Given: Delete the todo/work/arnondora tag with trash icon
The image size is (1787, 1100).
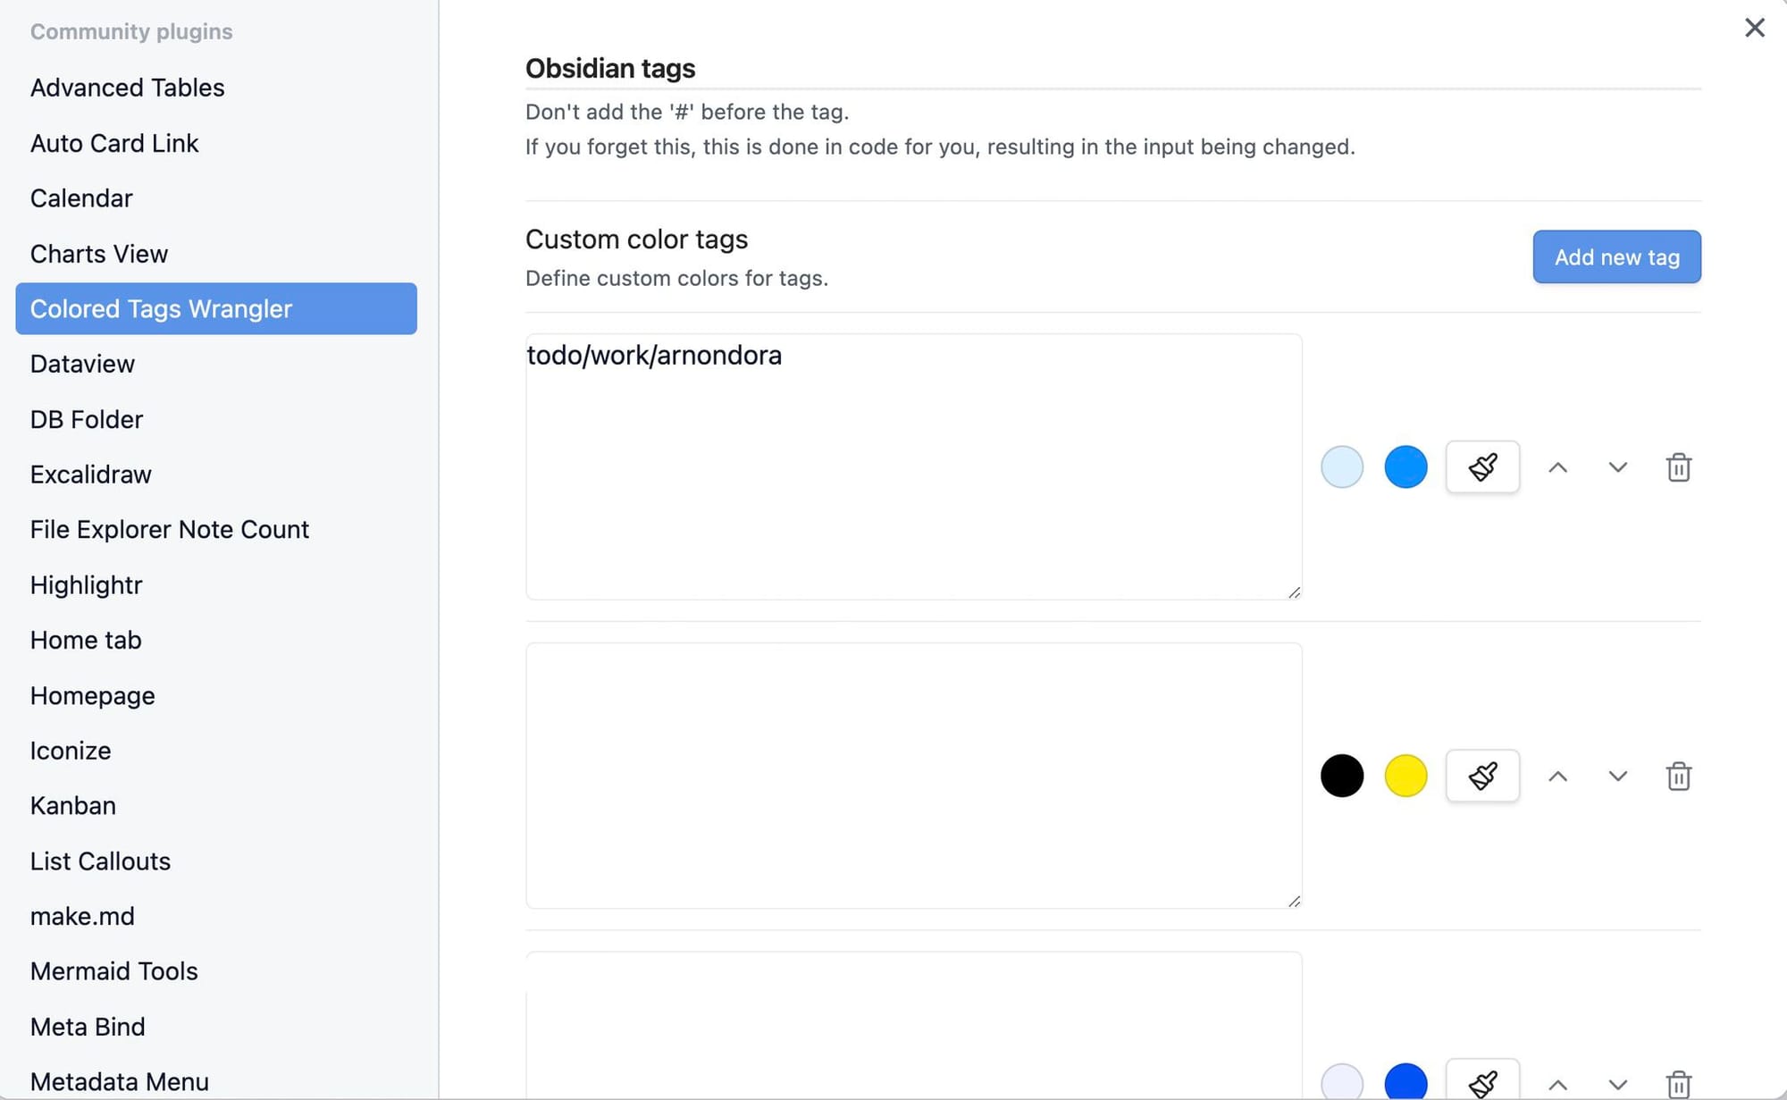Looking at the screenshot, I should [1679, 466].
